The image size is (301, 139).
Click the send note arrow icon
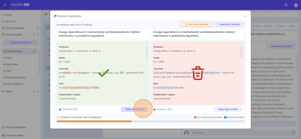point(293,133)
